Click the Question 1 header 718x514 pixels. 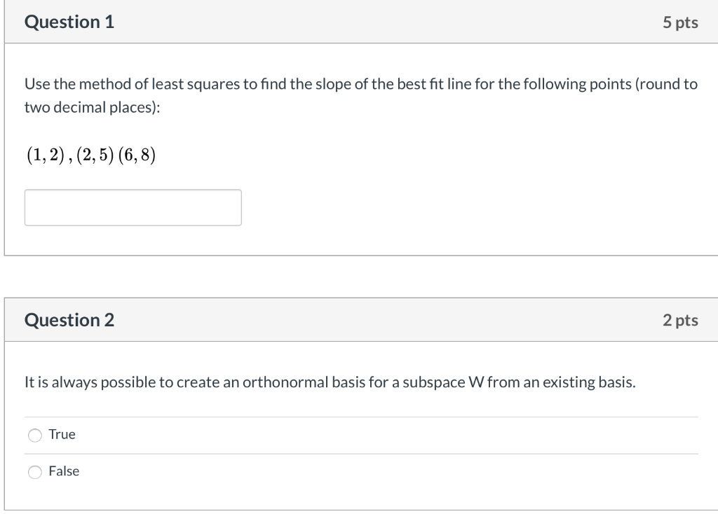click(68, 22)
